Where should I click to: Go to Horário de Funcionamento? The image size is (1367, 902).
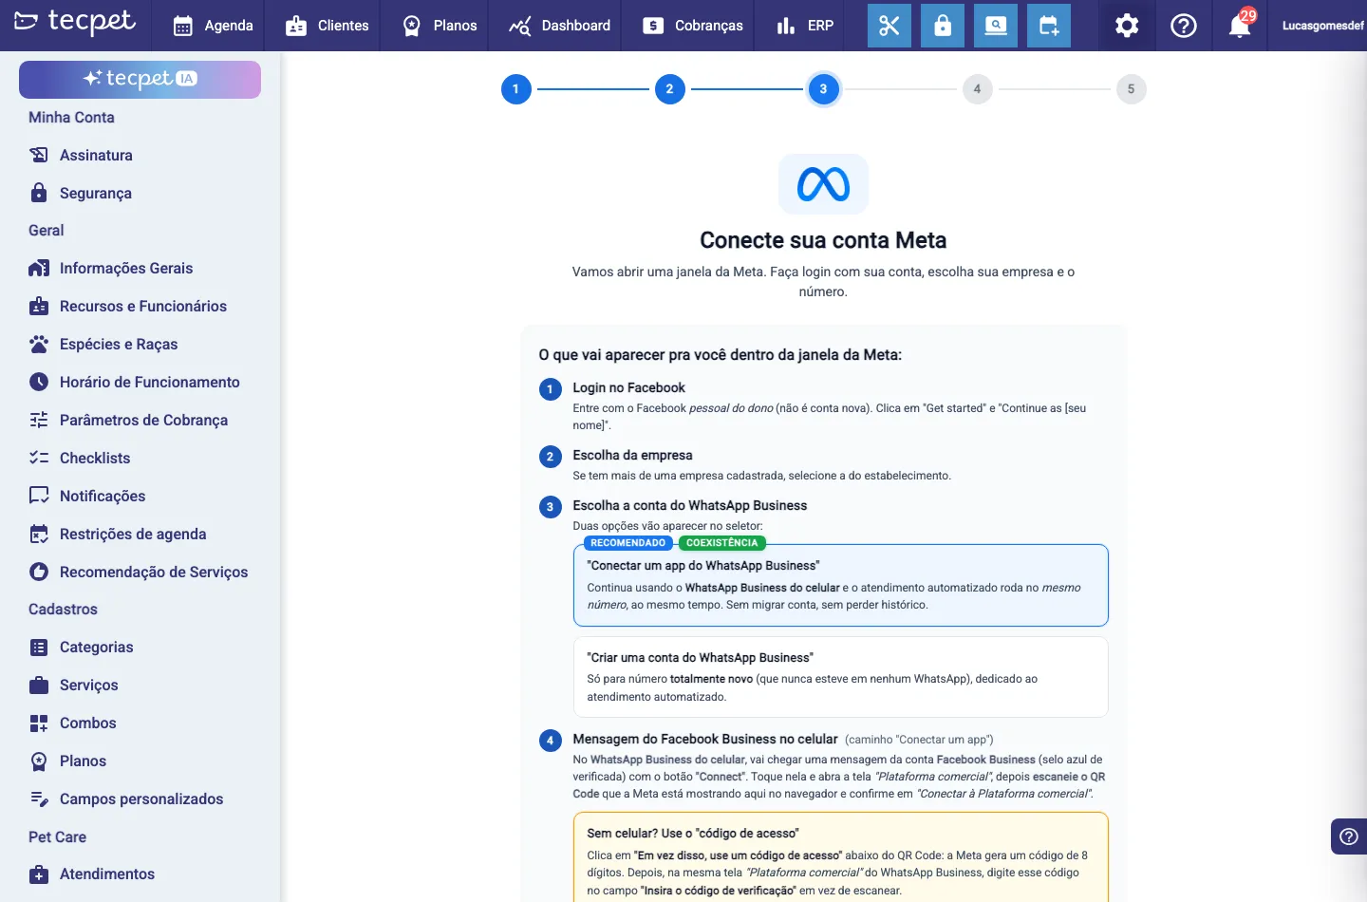pyautogui.click(x=150, y=383)
